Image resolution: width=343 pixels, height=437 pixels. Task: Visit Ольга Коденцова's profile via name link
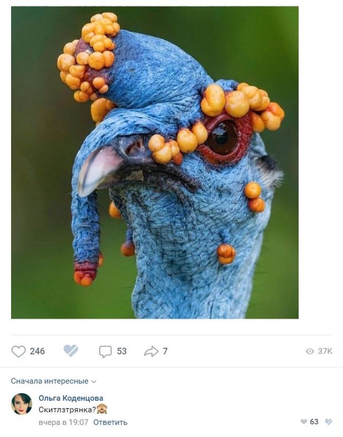tap(71, 398)
